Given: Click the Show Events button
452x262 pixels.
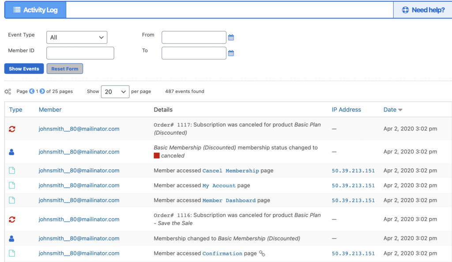Looking at the screenshot, I should [24, 69].
